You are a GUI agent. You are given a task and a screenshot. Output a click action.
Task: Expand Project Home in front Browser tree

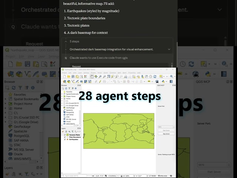pos(62,96)
